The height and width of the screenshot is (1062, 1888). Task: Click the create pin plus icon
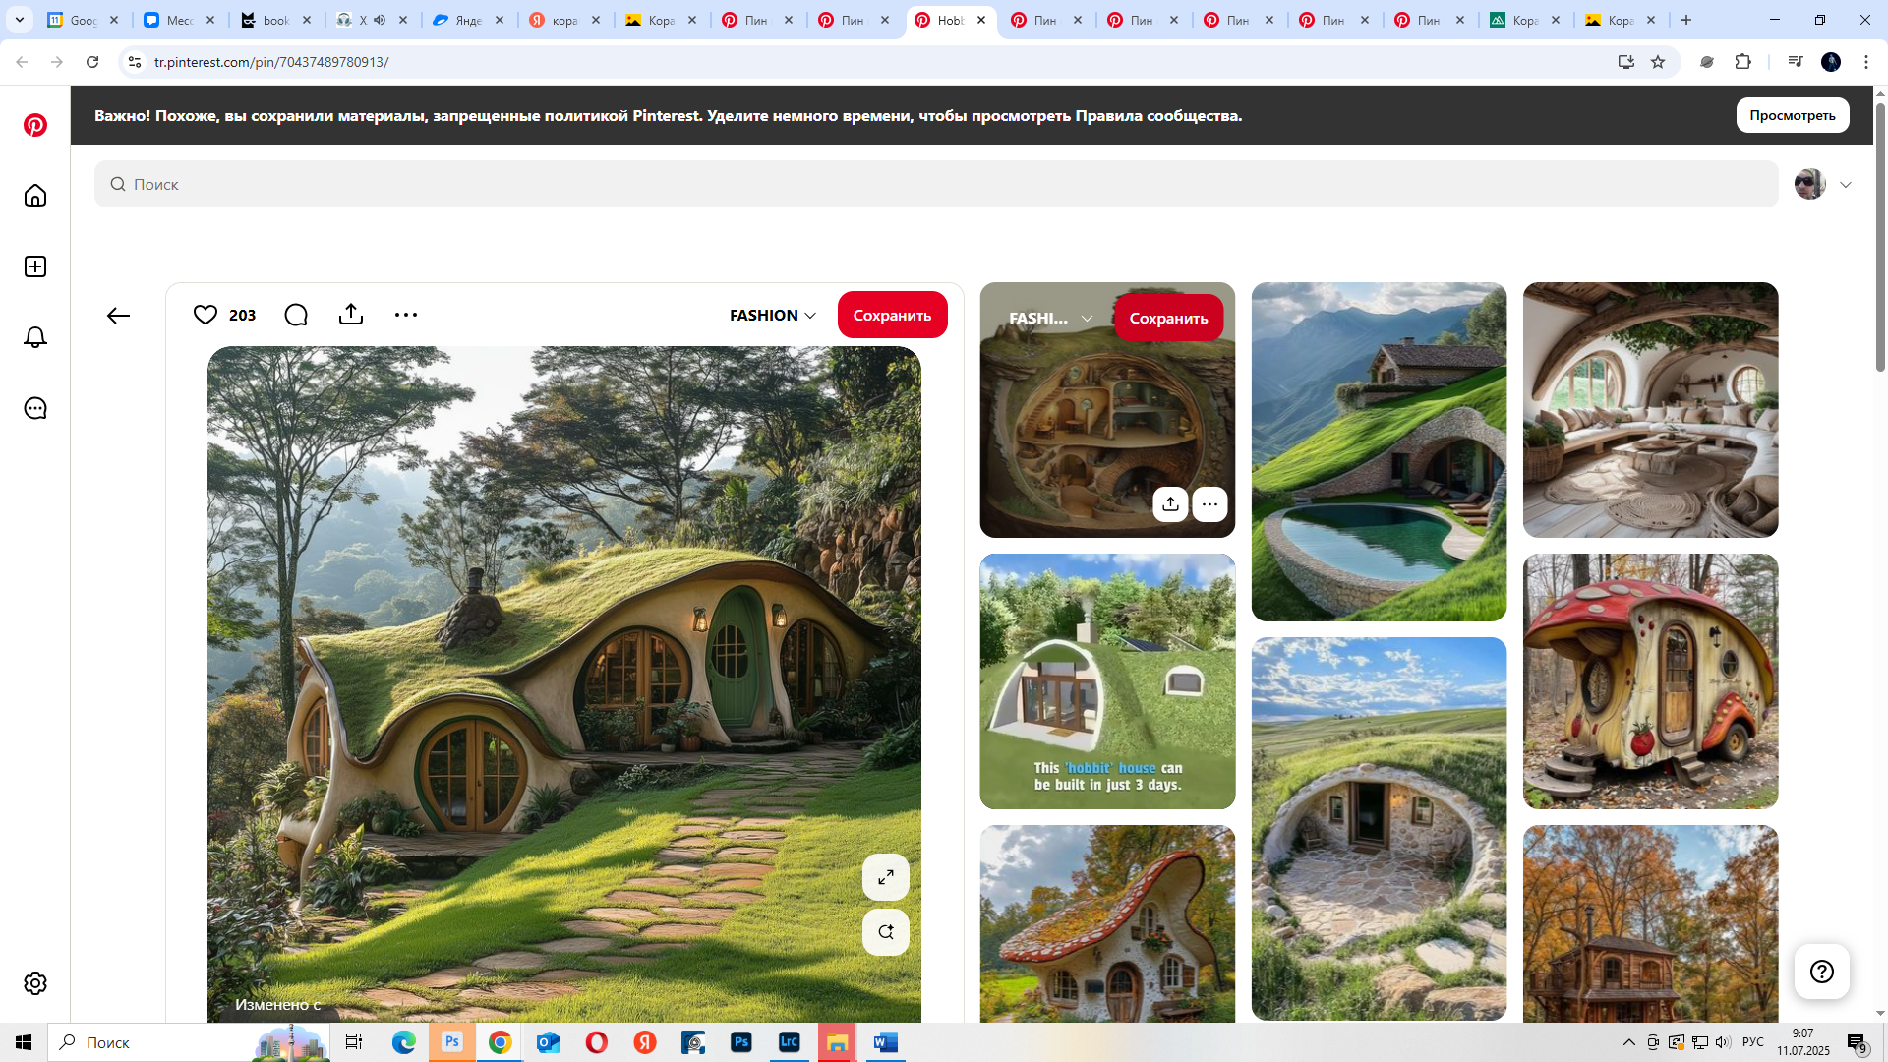pos(35,266)
